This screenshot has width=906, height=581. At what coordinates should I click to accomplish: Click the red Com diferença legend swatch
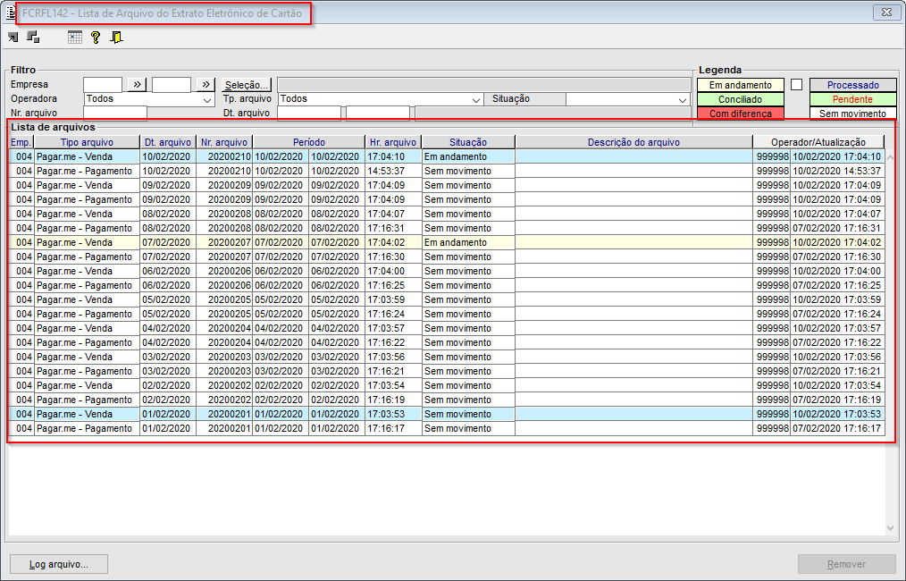coord(740,114)
